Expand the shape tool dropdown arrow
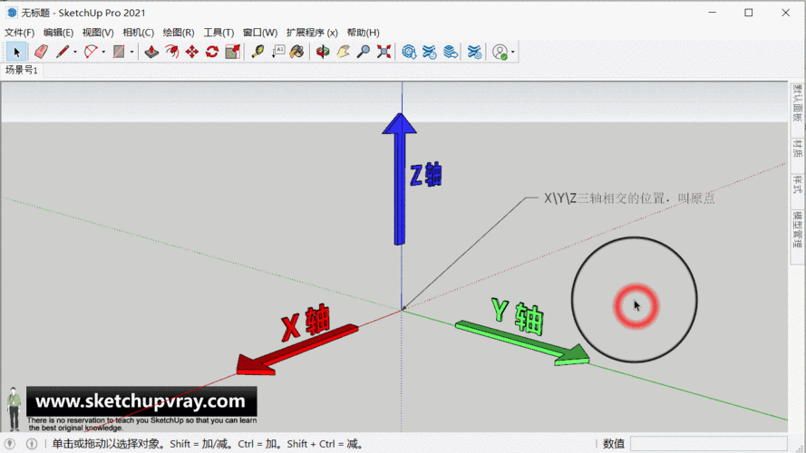Screen dimensions: 806x453 coord(131,52)
